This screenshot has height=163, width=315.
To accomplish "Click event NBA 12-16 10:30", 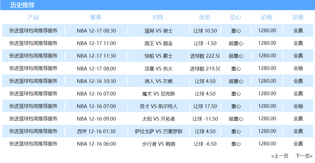I will point(96,81).
